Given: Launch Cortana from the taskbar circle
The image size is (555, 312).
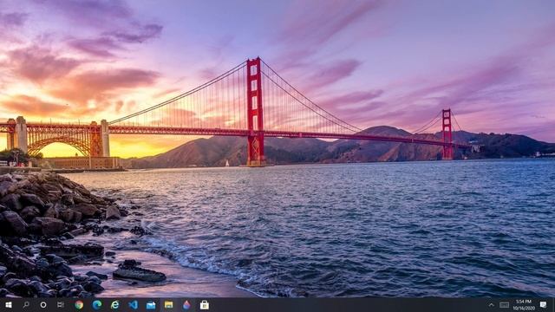Looking at the screenshot, I should tap(43, 304).
